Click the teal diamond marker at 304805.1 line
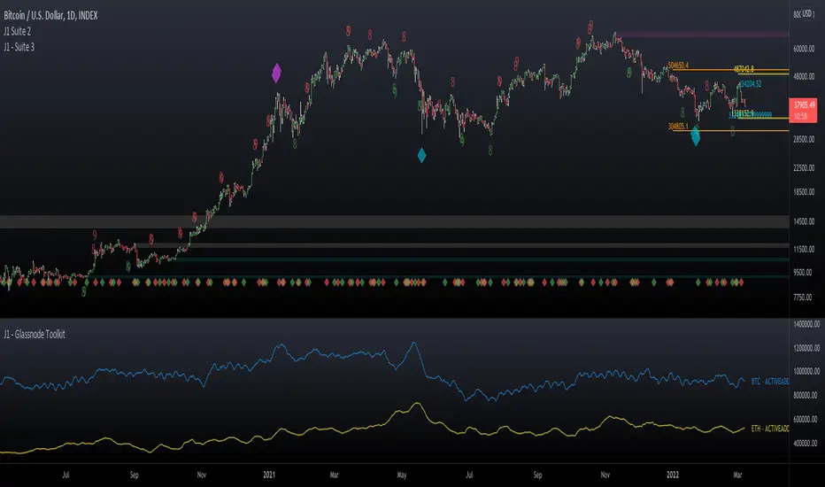825x487 pixels. click(696, 135)
